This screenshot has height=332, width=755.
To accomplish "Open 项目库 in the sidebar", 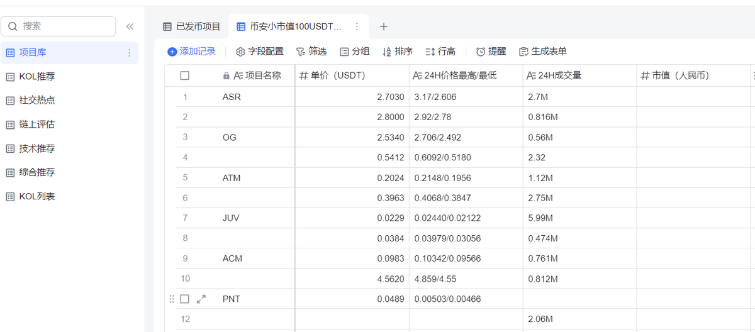I will (x=69, y=53).
